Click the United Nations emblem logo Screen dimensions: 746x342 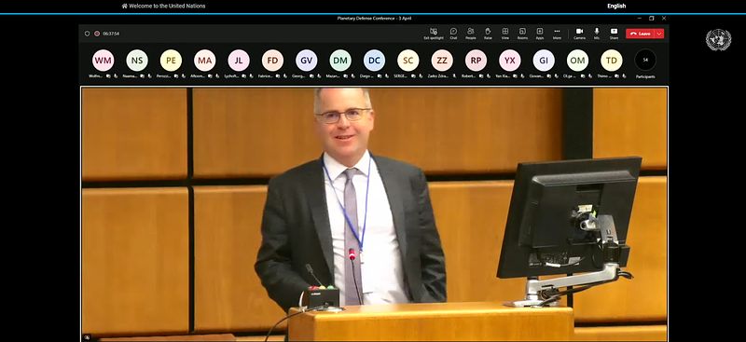(x=718, y=40)
